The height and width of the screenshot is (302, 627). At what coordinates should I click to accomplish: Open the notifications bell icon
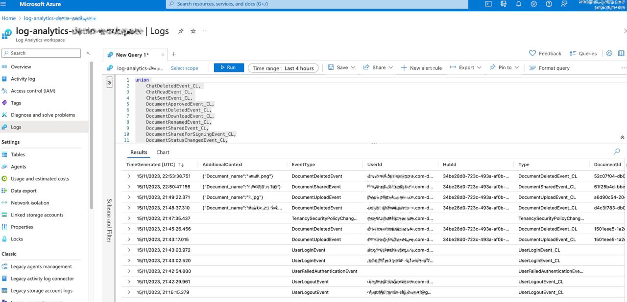click(x=519, y=4)
